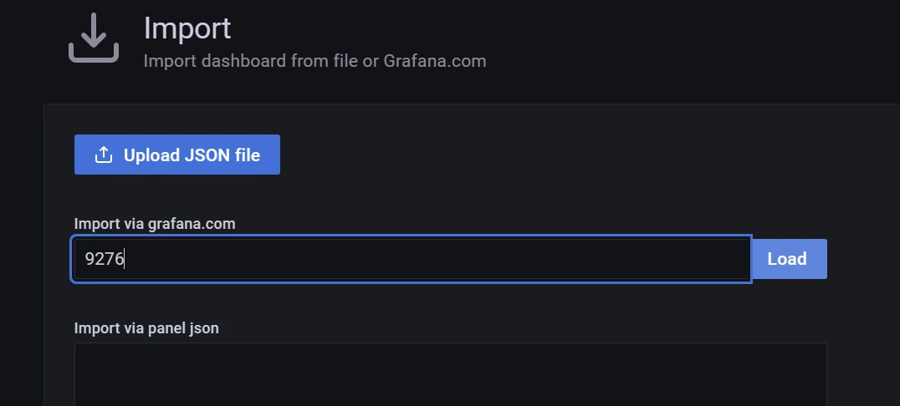Viewport: 900px width, 406px height.
Task: Click the top-left of the panel json box
Action: [84, 351]
